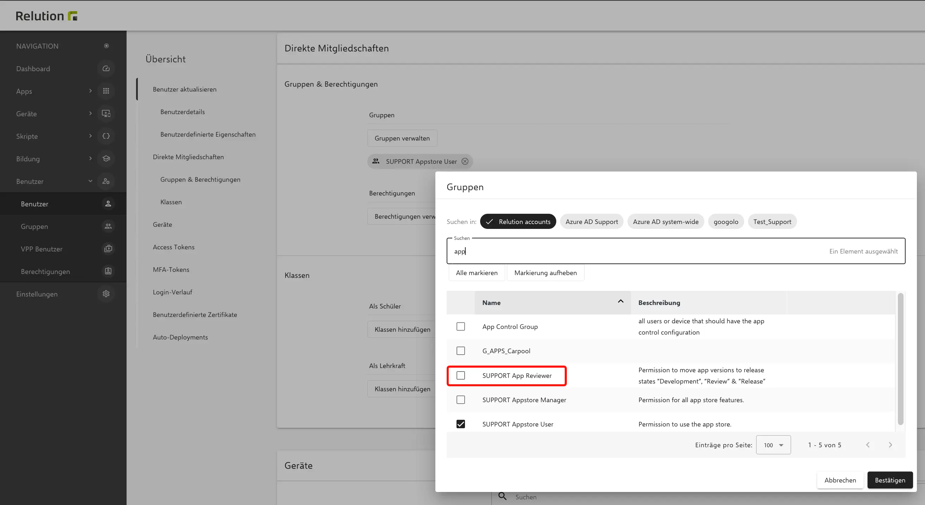The image size is (925, 505).
Task: Open Dashboard in navigation
Action: coord(33,69)
